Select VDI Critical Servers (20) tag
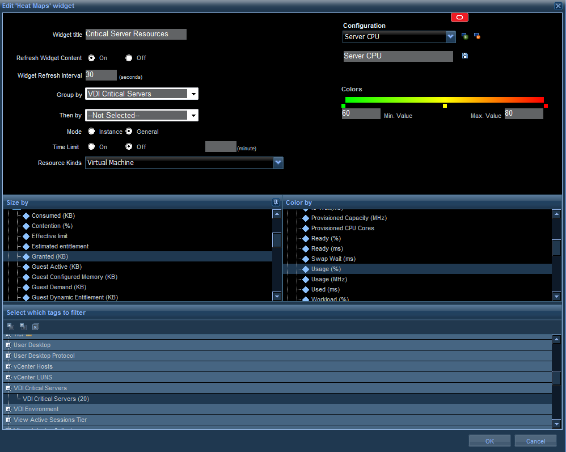Screen dimensions: 566x452 click(x=56, y=399)
